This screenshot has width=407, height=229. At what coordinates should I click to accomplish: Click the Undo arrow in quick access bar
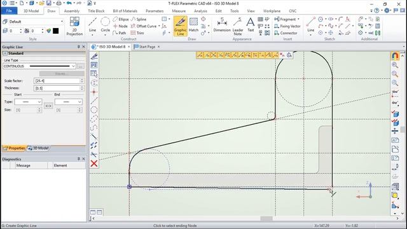click(69, 3)
